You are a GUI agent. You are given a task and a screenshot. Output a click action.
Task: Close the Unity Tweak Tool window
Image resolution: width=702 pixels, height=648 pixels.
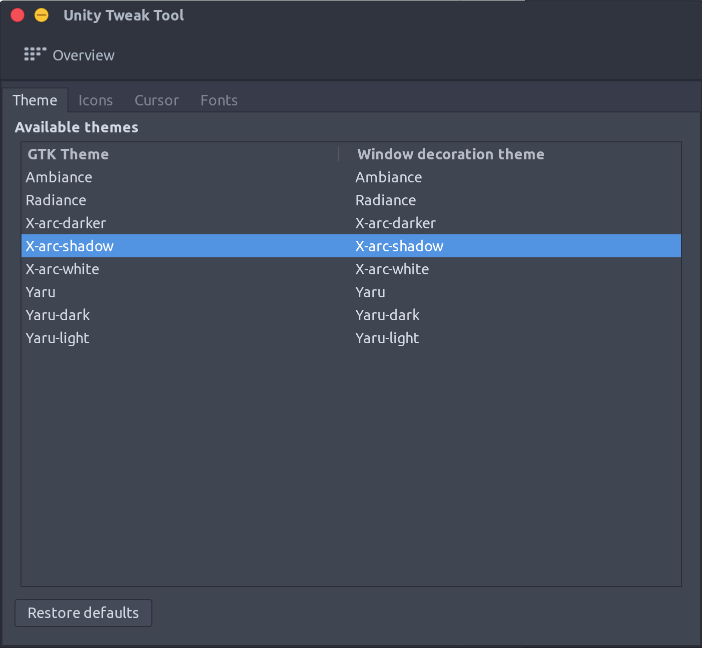(17, 15)
